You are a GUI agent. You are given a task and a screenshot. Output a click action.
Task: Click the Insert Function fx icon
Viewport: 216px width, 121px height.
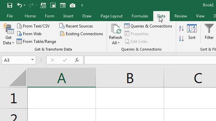[x=77, y=60]
